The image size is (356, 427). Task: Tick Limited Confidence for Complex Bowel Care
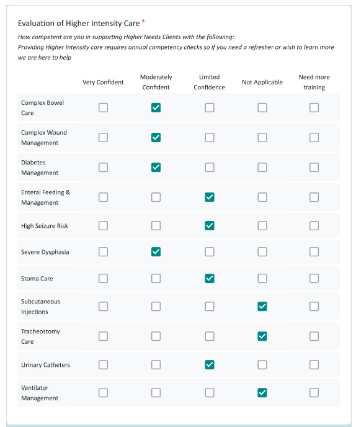[x=210, y=107]
